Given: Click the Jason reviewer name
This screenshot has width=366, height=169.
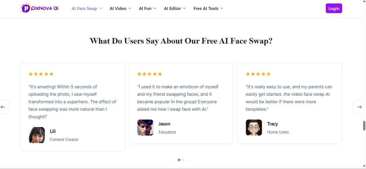Looking at the screenshot, I should (164, 124).
